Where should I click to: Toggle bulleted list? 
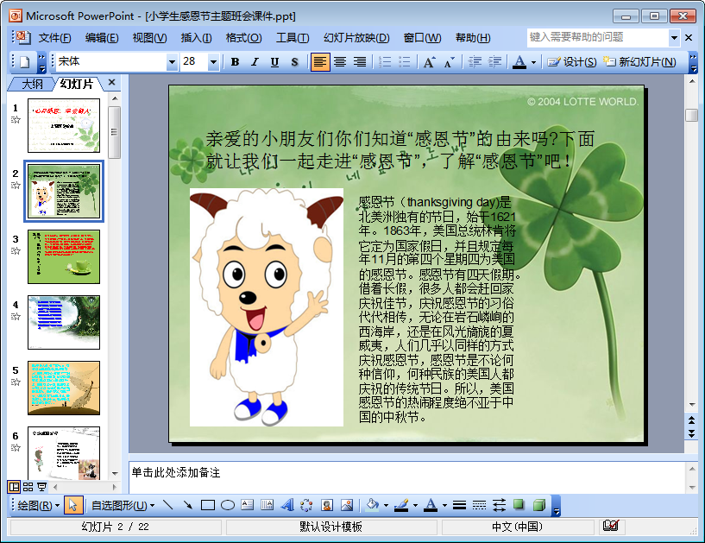pos(405,62)
